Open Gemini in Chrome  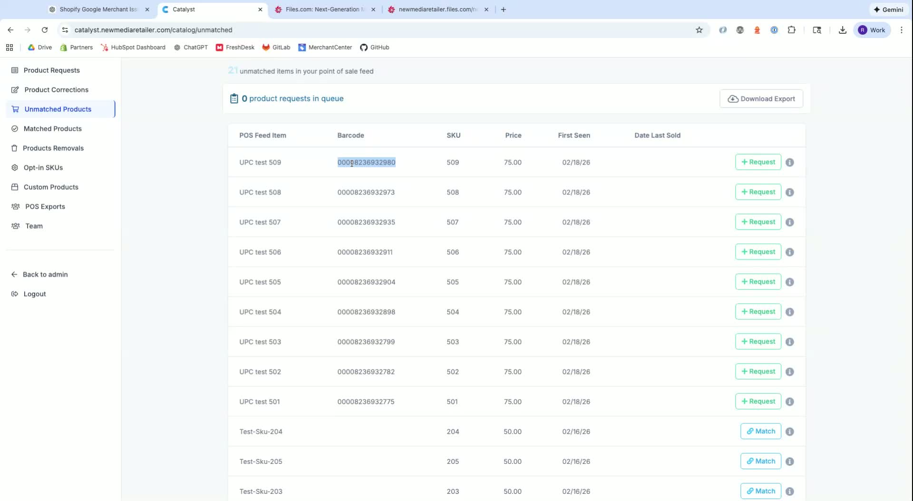point(888,10)
